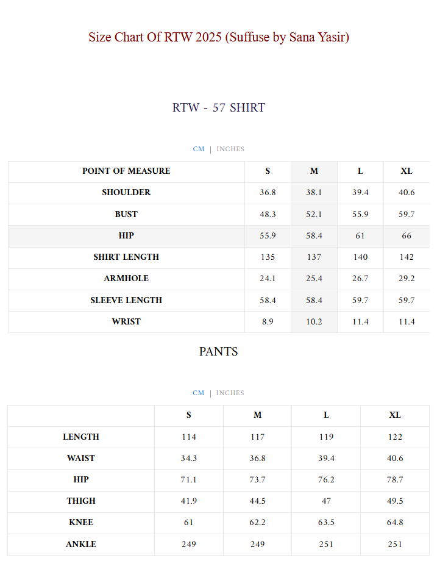
Task: Click the shirt table XL column header
Action: [407, 171]
